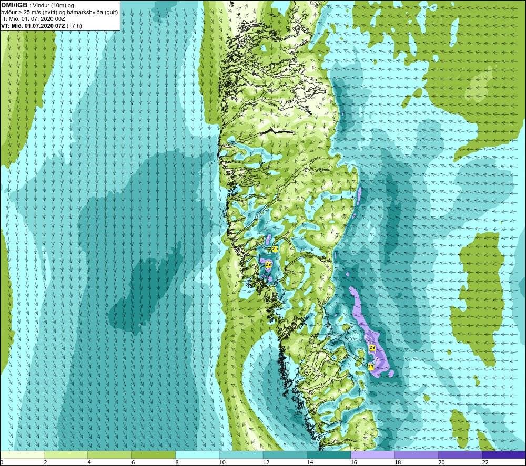This screenshot has width=526, height=466.
Task: Click the legend scale number 2
Action: 45,462
